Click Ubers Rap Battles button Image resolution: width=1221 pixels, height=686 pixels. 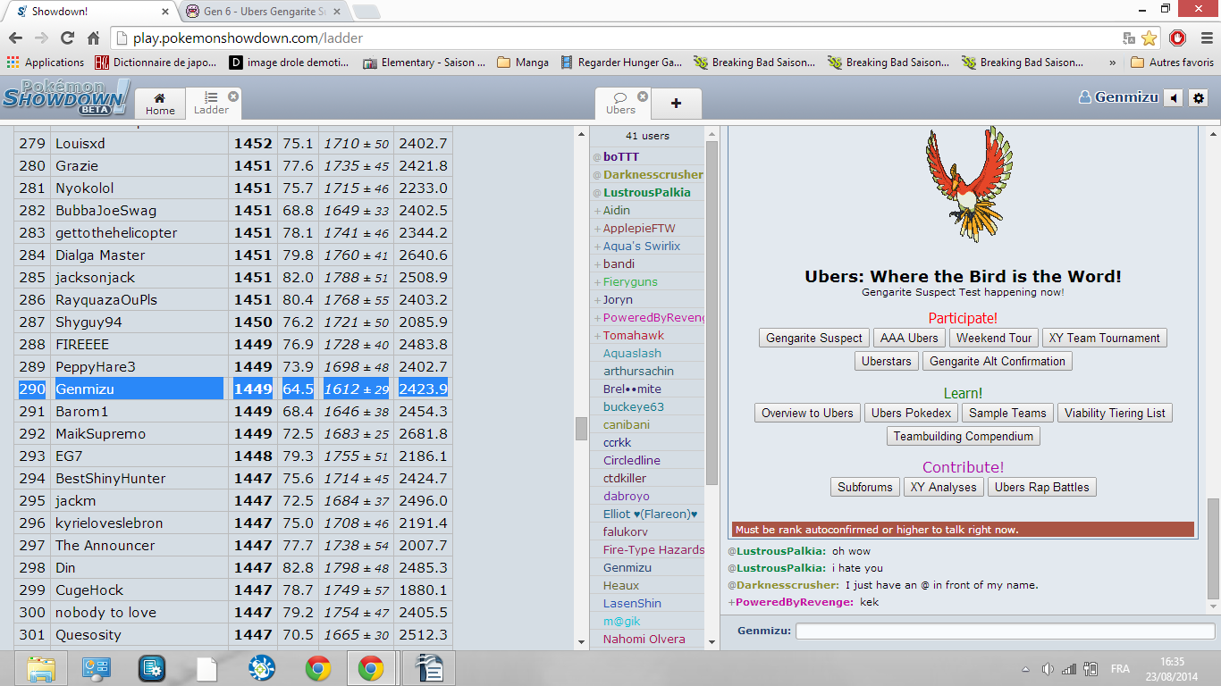point(1041,487)
